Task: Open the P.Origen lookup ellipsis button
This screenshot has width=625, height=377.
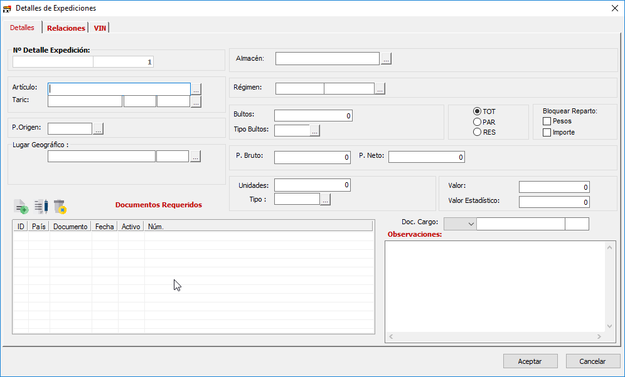Action: click(99, 129)
